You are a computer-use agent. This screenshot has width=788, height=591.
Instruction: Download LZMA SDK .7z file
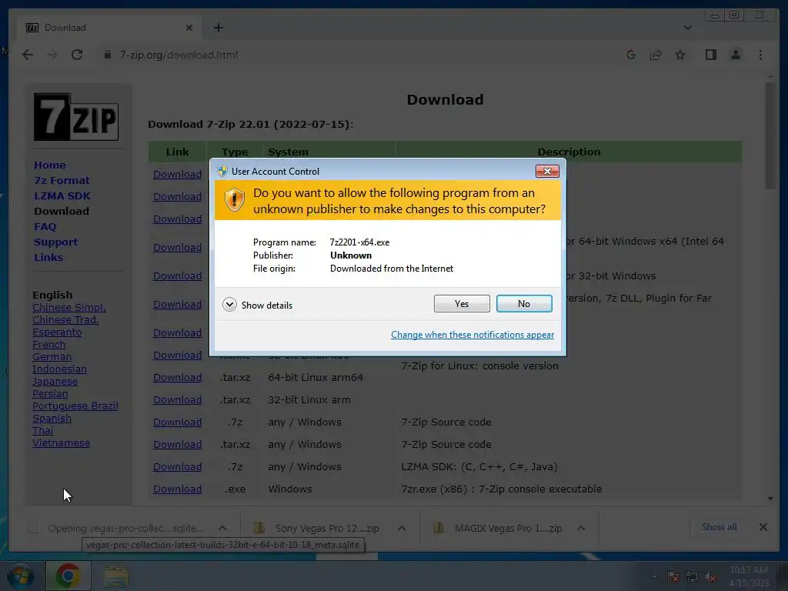(178, 467)
